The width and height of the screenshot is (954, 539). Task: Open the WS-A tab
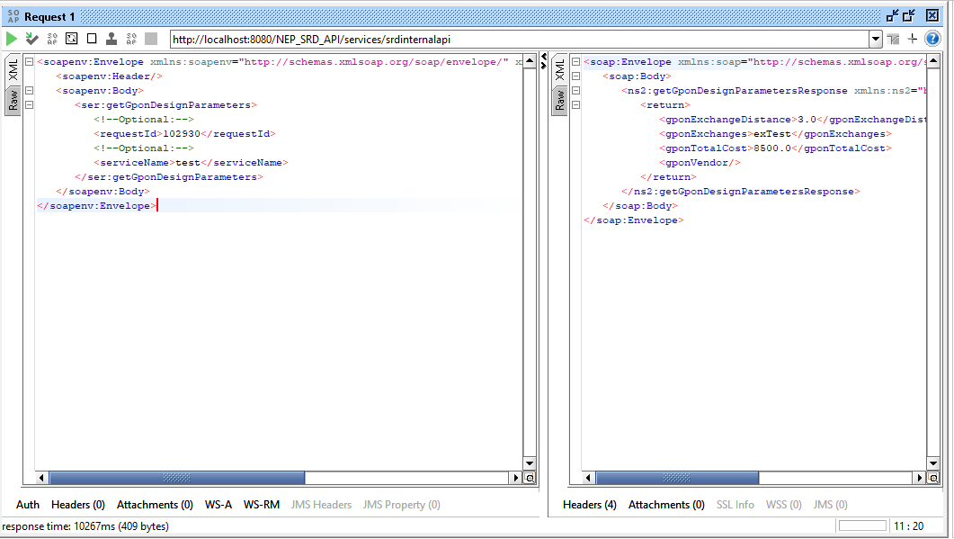point(218,505)
